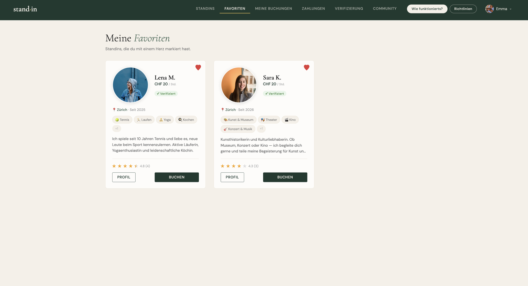
Task: Click Lena's 4.8 (4) star rating
Action: click(131, 166)
